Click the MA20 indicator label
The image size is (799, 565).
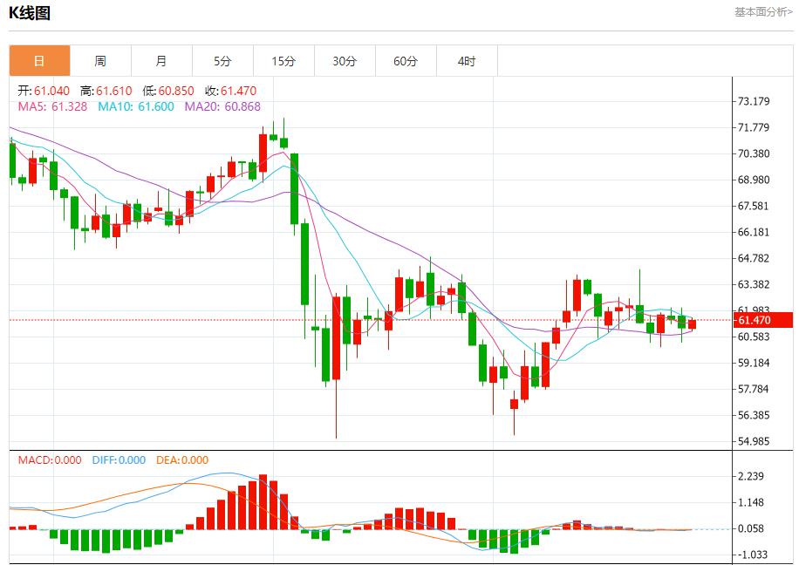pyautogui.click(x=222, y=106)
